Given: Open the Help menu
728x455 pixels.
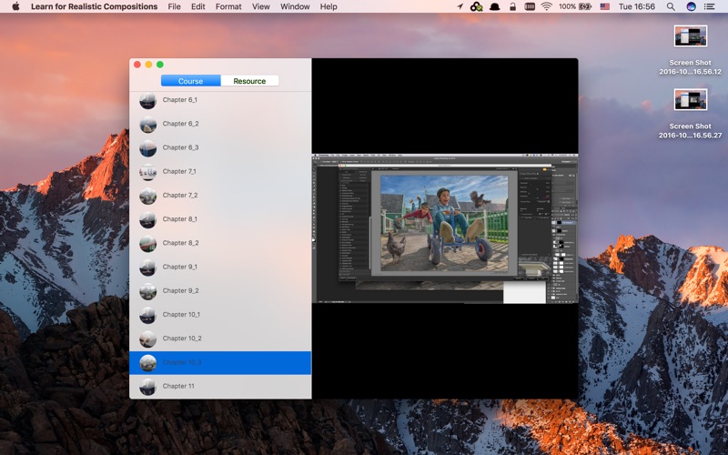Looking at the screenshot, I should point(329,6).
